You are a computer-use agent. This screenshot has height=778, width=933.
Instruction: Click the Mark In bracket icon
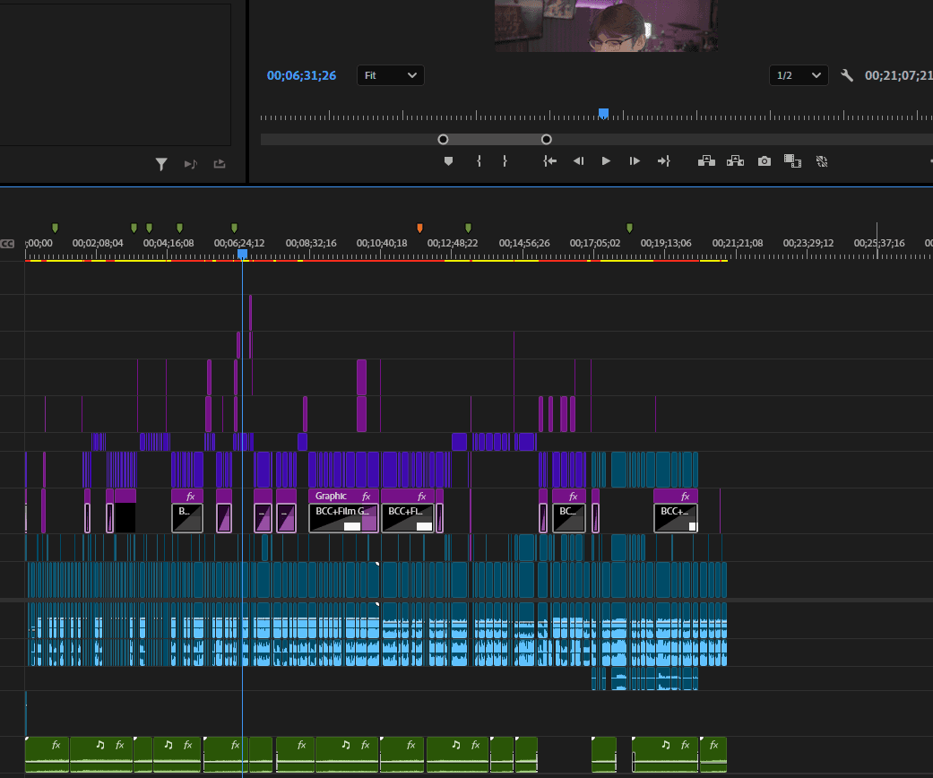pos(479,161)
